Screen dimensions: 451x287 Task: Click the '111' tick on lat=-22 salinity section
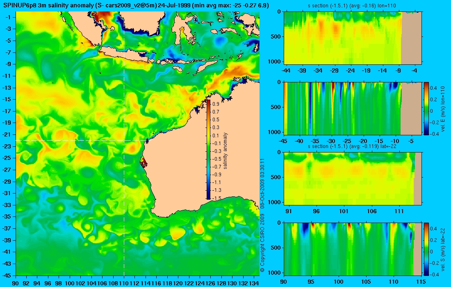click(399, 212)
